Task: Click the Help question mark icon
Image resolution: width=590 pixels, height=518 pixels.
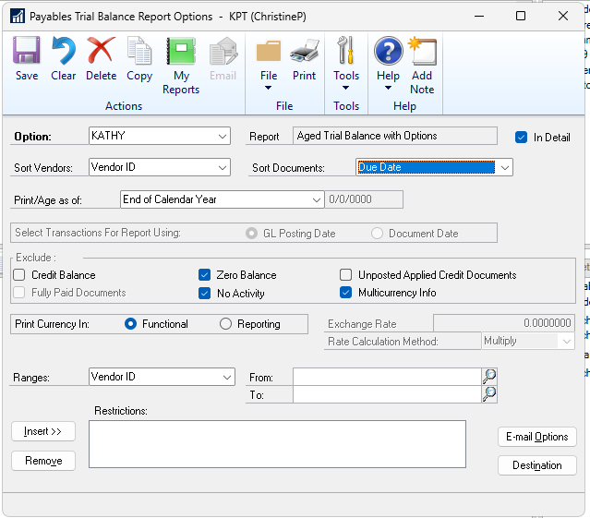Action: (389, 51)
